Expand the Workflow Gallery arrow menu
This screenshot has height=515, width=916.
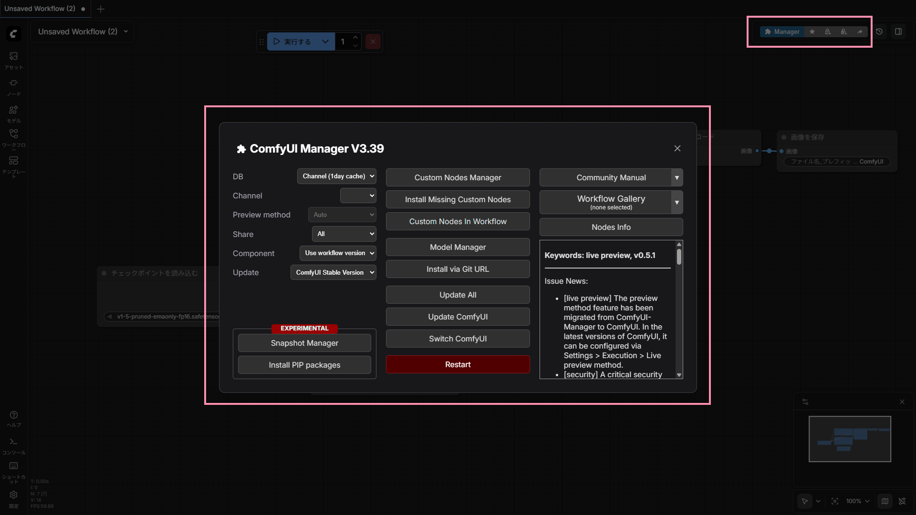click(677, 203)
